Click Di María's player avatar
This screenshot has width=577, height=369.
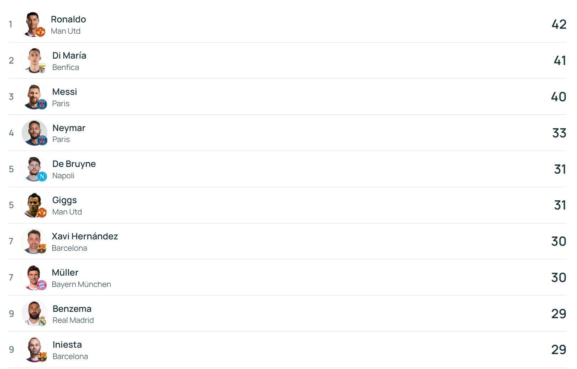click(34, 60)
